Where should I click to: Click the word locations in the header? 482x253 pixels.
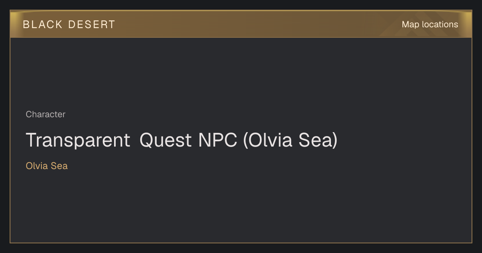(440, 24)
